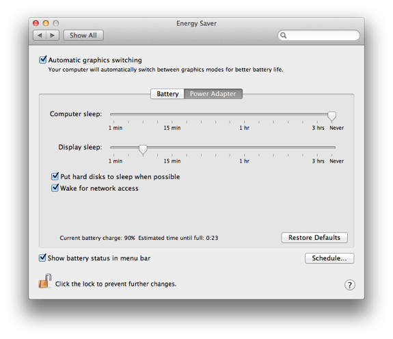Viewport: 393px width, 339px height.
Task: Click the lock icon to prevent changes
Action: pyautogui.click(x=45, y=281)
